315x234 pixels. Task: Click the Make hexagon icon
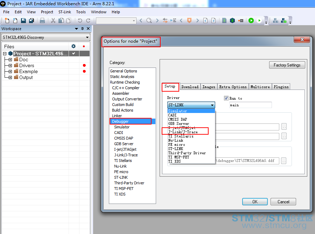(232, 21)
